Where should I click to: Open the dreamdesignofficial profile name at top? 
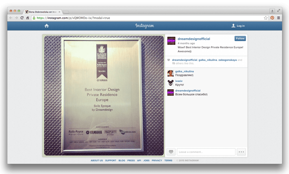(194, 39)
